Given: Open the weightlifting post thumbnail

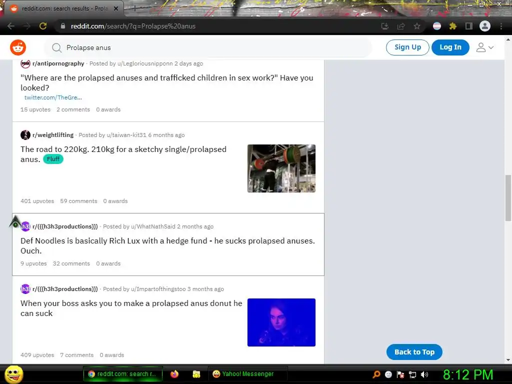Looking at the screenshot, I should (x=281, y=168).
